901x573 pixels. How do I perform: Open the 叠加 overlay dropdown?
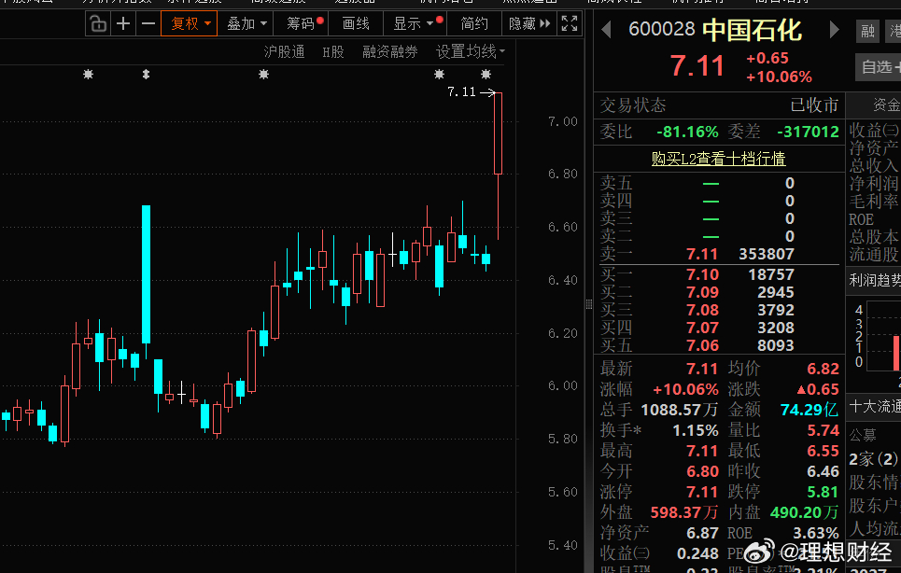pos(246,23)
